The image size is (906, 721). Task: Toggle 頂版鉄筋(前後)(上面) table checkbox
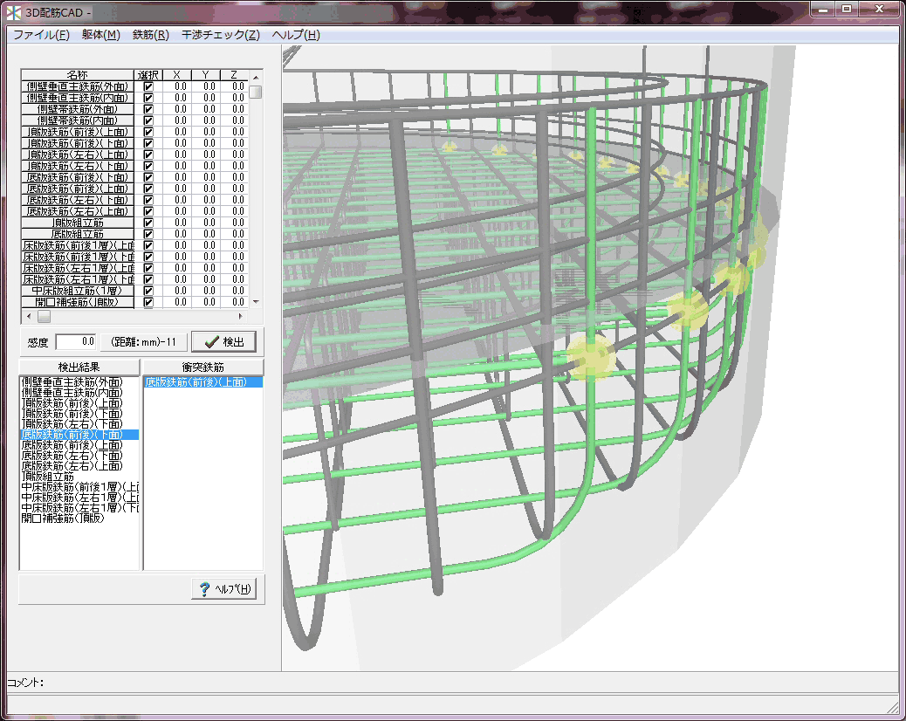click(148, 132)
